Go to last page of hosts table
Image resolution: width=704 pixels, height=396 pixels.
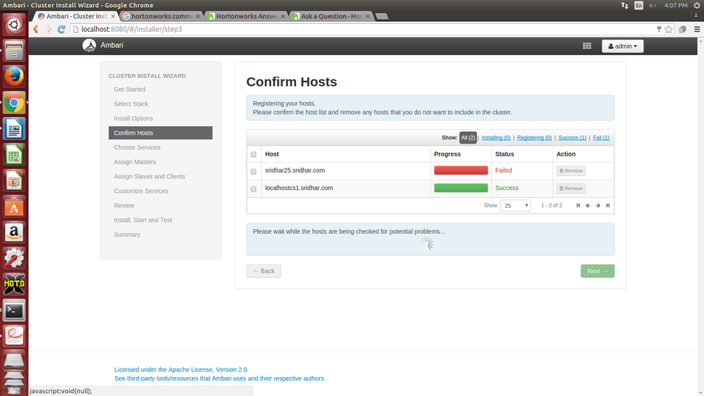[608, 206]
